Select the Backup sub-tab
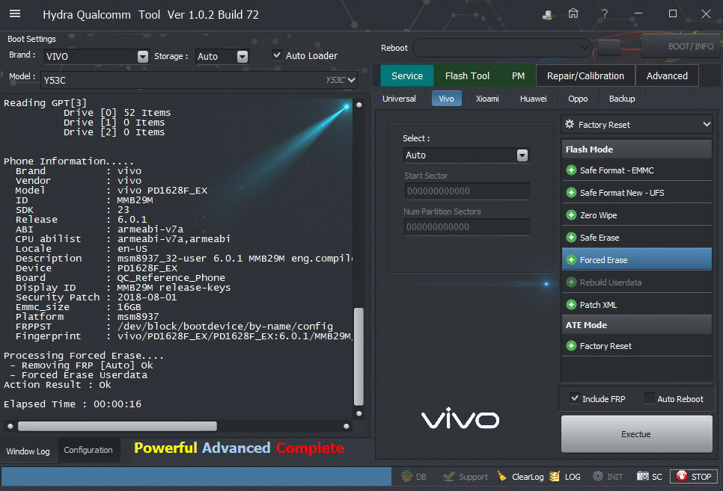This screenshot has width=723, height=491. point(622,99)
